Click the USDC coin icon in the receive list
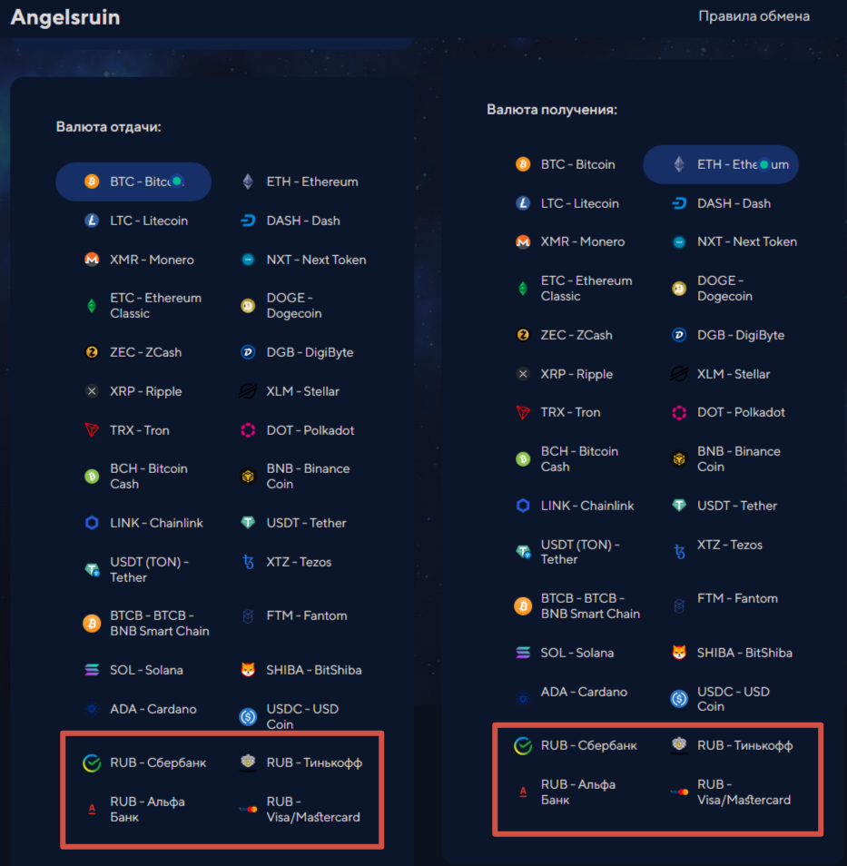 679,699
